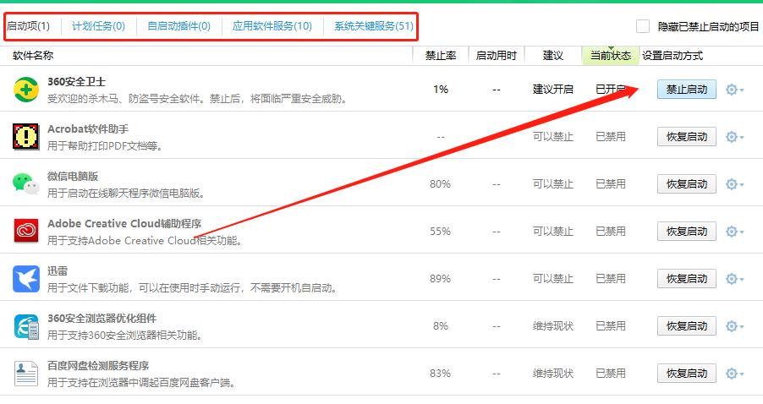Restore startup for Adobe Creative Cloud辅助程序
The image size is (763, 404).
[x=687, y=232]
